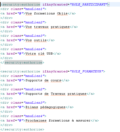
Task: Click the "ROLE_PARTICIPANT" attribute value
Action: pyautogui.click(x=89, y=4)
